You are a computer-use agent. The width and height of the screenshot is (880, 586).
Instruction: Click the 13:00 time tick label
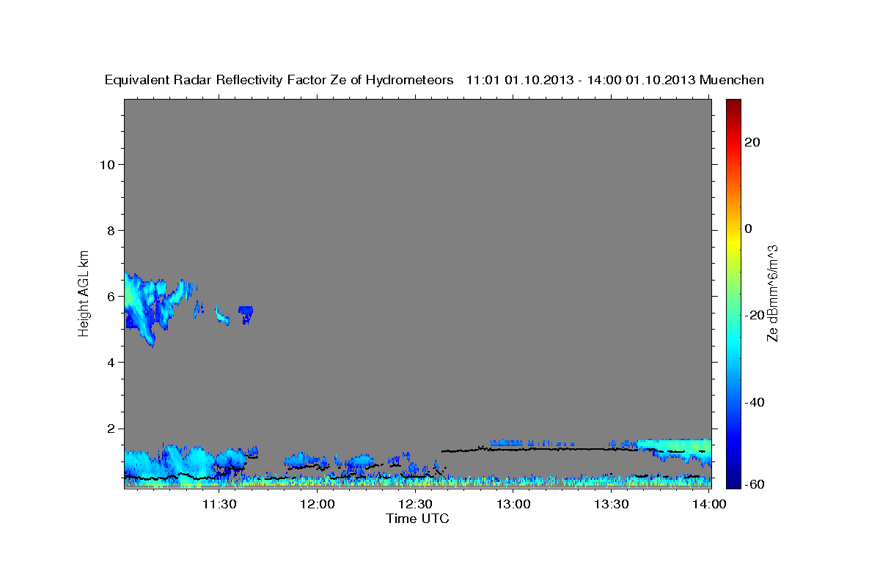pos(513,504)
